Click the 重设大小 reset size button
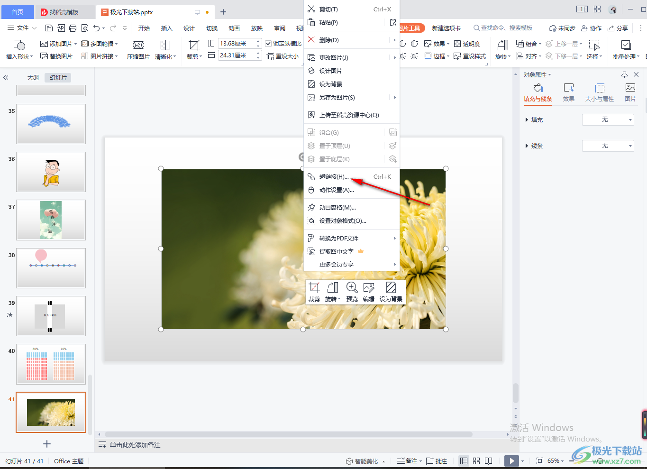 (282, 56)
